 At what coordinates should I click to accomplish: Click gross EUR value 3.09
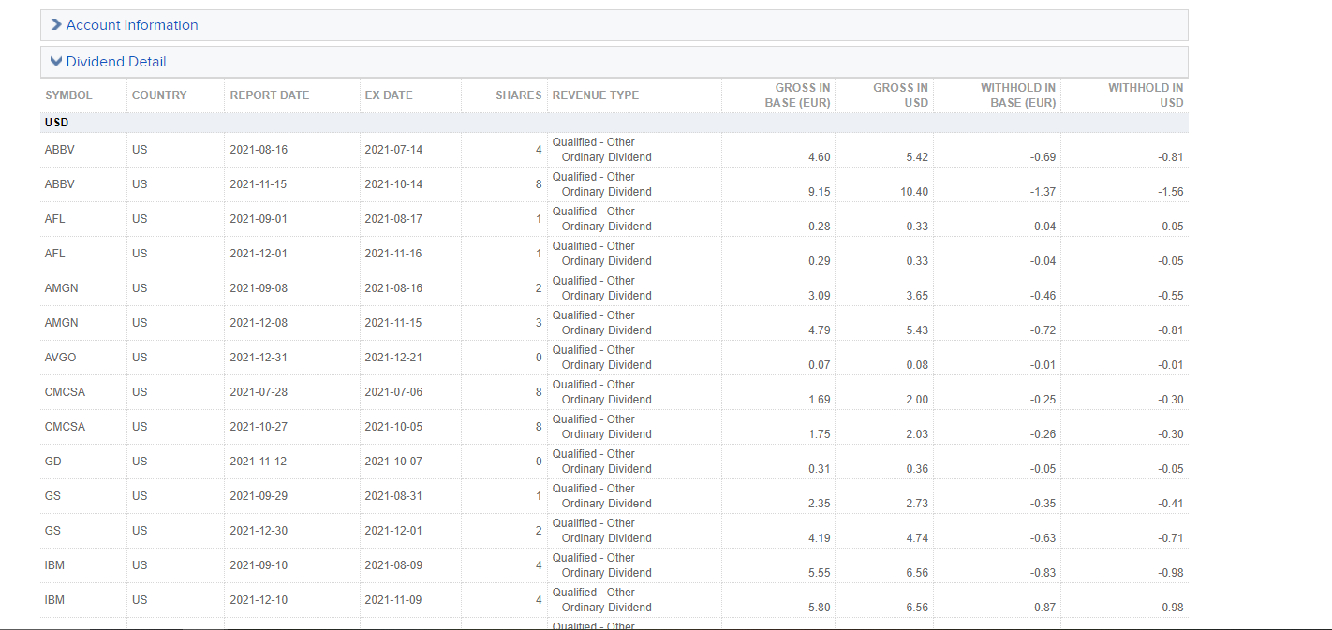(820, 296)
